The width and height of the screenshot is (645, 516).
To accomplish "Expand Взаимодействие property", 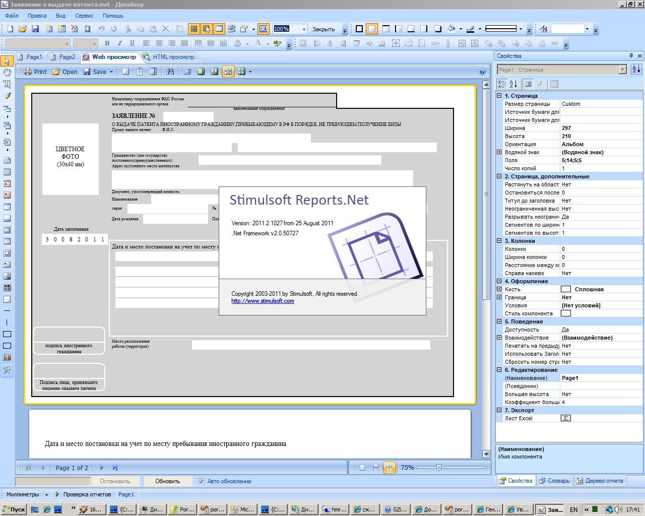I will pyautogui.click(x=499, y=338).
